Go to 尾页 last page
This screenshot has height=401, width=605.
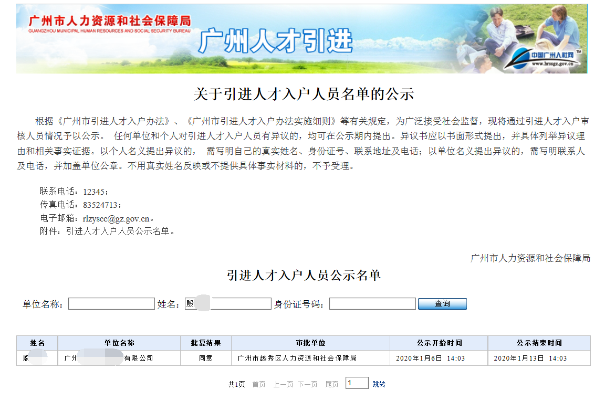tap(332, 384)
